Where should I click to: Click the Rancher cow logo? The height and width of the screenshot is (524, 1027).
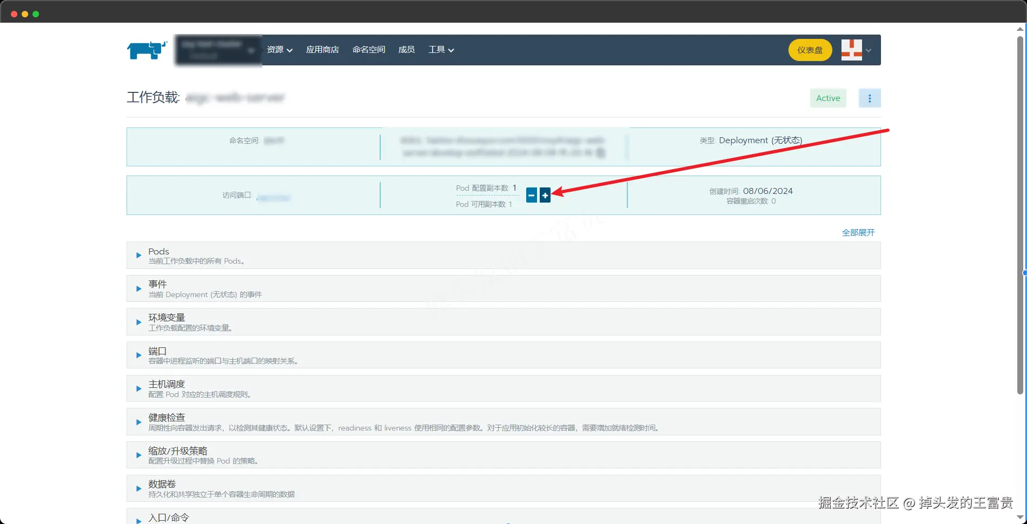click(147, 50)
